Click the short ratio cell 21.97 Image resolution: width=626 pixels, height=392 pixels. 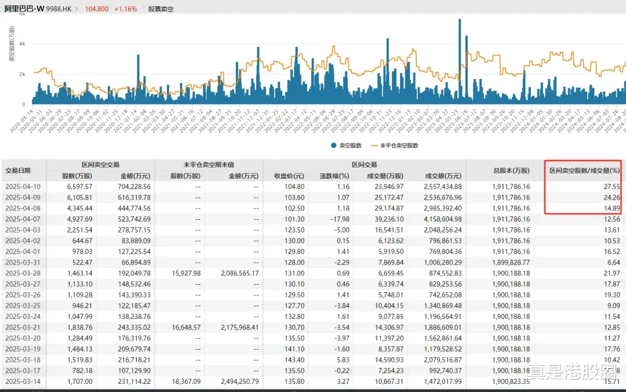point(612,273)
